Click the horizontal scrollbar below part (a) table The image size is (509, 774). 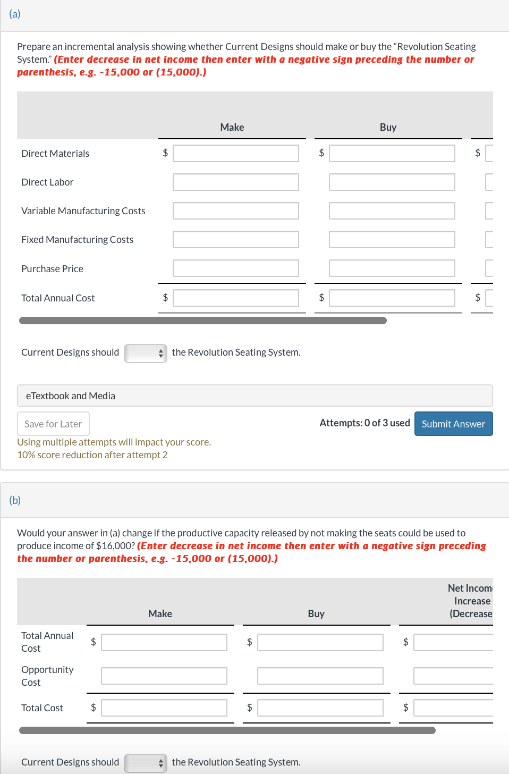point(203,321)
